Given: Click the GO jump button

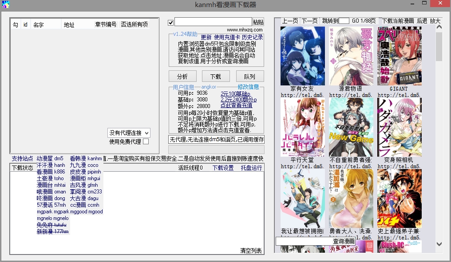Looking at the screenshot, I should pyautogui.click(x=356, y=21).
